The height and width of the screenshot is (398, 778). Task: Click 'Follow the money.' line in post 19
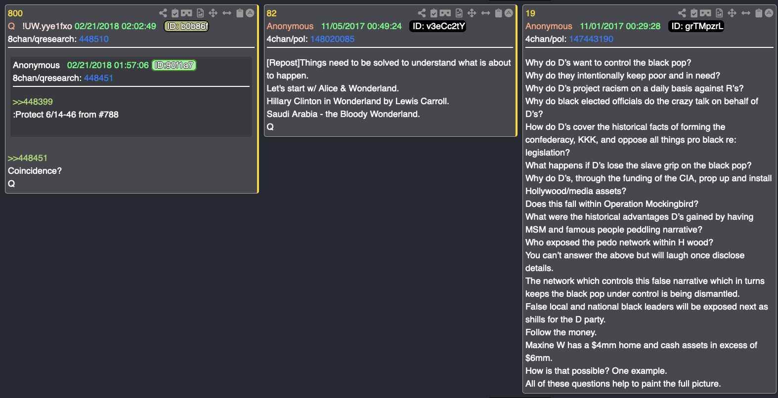coord(561,332)
